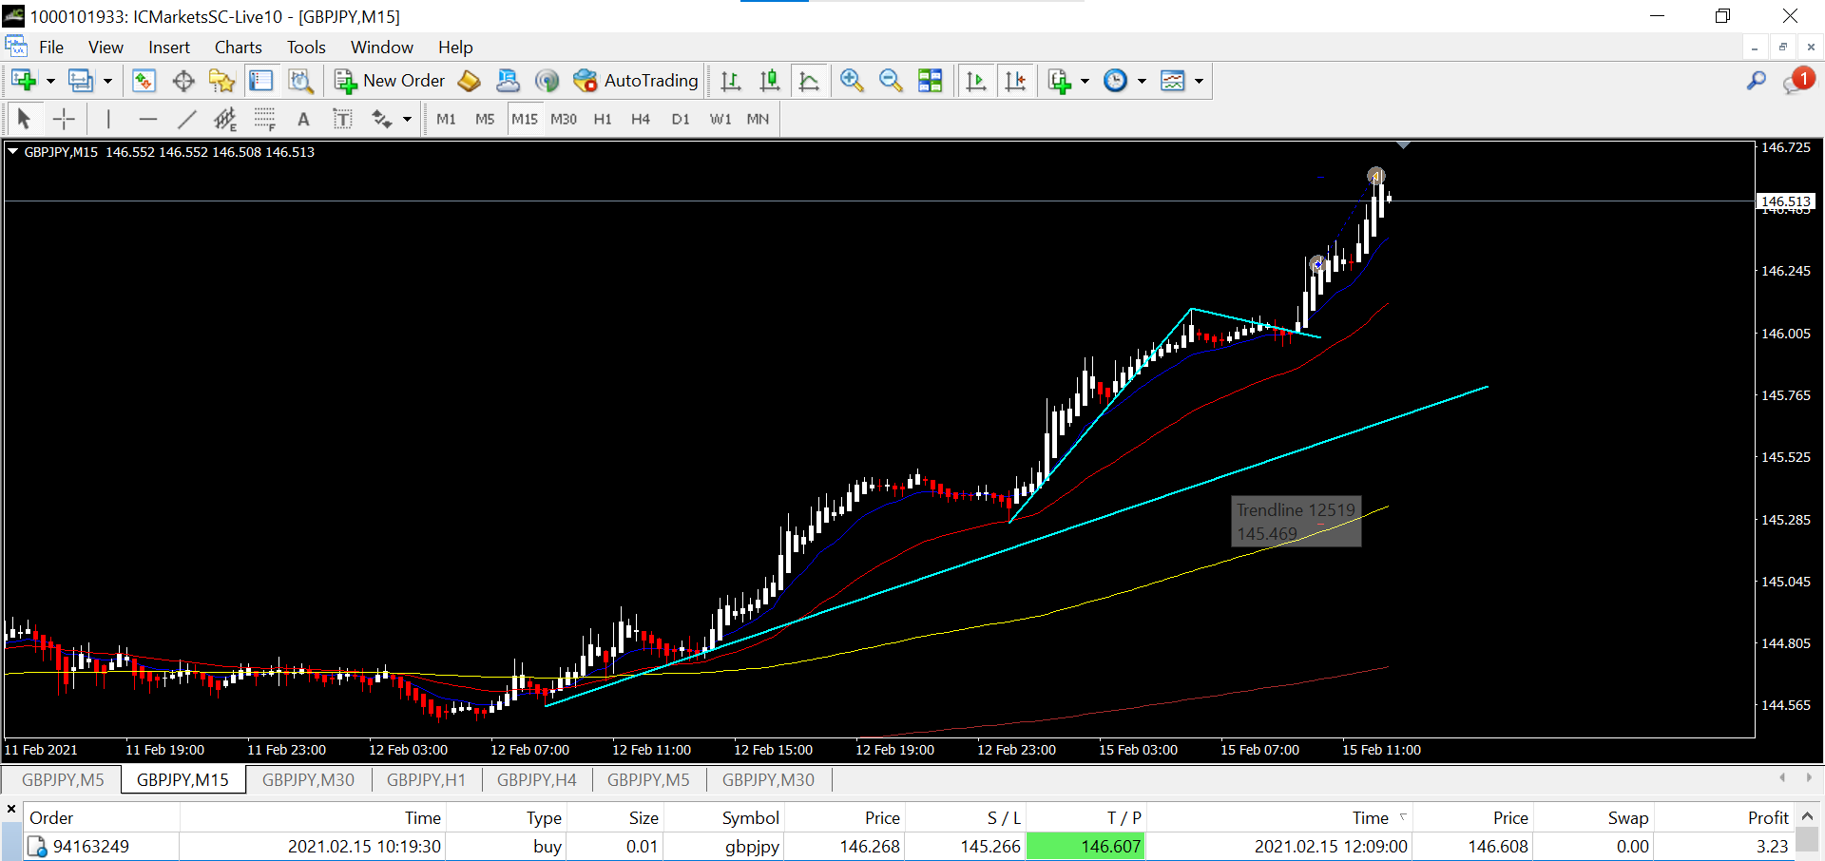
Task: Toggle the Navigator panel (folder star icon)
Action: [x=221, y=81]
